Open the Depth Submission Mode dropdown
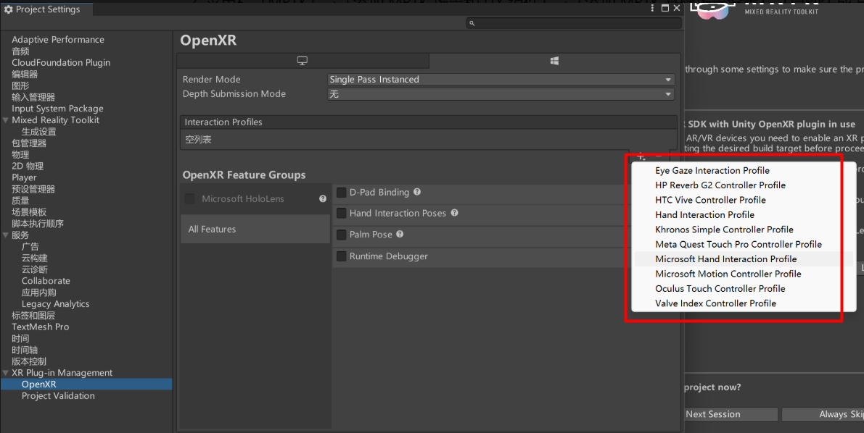 (501, 94)
